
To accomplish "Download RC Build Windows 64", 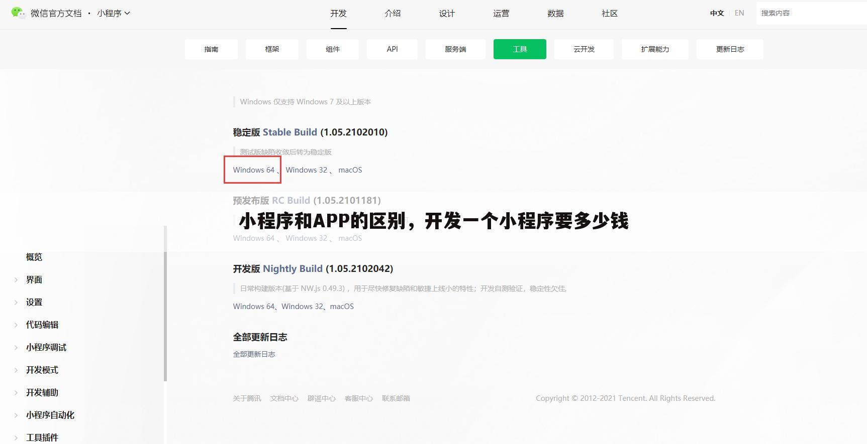I will [x=253, y=238].
